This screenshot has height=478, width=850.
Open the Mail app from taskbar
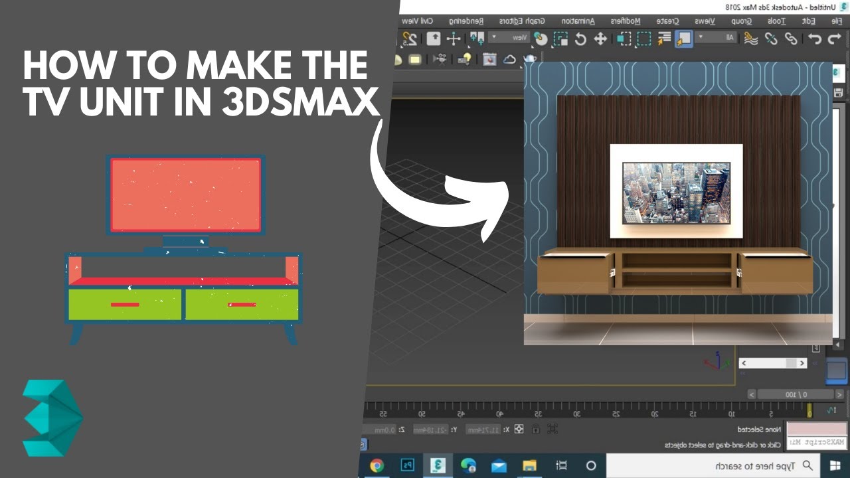[x=499, y=465]
